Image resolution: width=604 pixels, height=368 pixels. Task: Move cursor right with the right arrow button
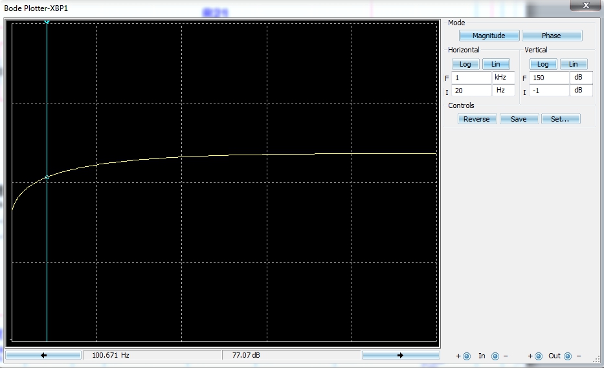(x=399, y=355)
